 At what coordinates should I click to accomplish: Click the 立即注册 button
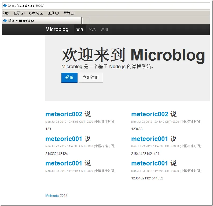91,78
